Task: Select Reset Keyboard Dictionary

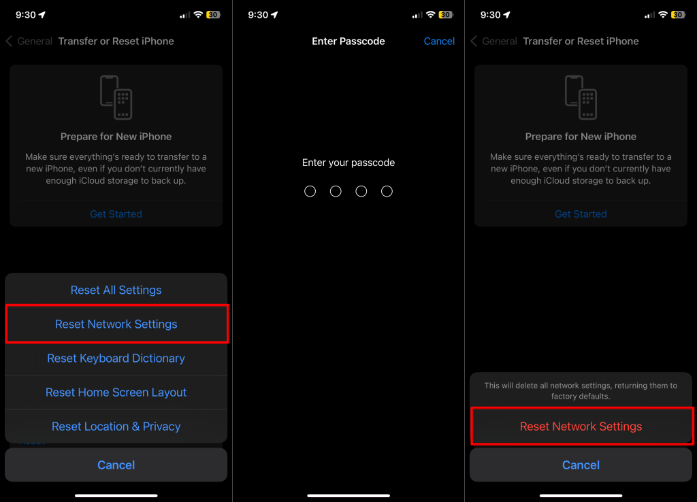Action: (x=116, y=358)
